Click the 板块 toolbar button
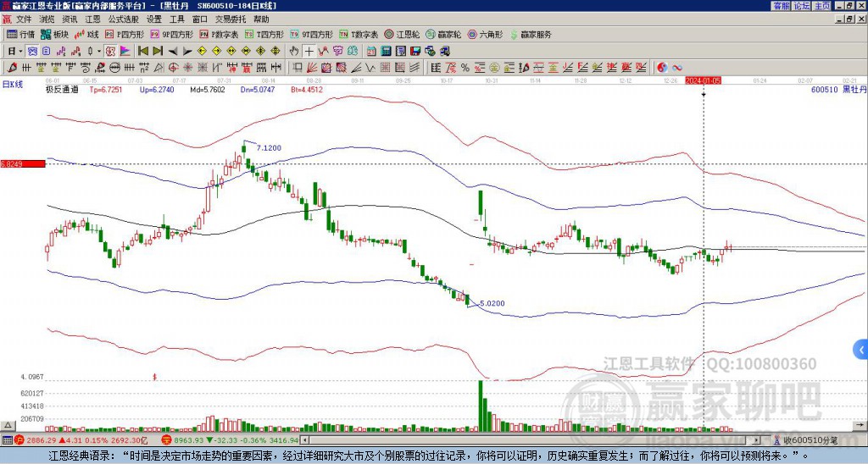 pos(55,34)
